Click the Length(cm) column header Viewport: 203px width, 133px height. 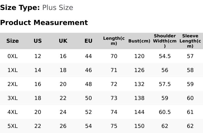pos(114,41)
